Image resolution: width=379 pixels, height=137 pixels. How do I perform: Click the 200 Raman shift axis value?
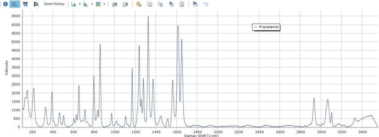tap(32, 132)
